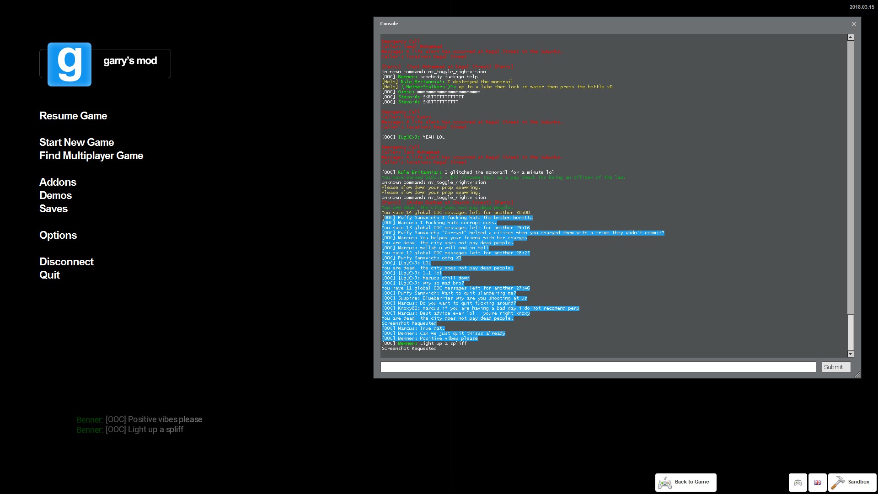Viewport: 878px width, 494px height.
Task: Click the console vertical scrollbar track
Action: coord(851,183)
